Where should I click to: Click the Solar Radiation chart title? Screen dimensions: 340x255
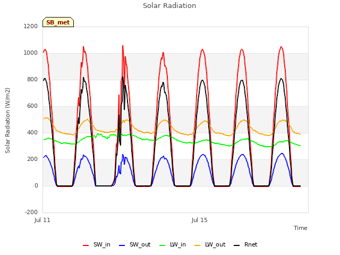[169, 6]
